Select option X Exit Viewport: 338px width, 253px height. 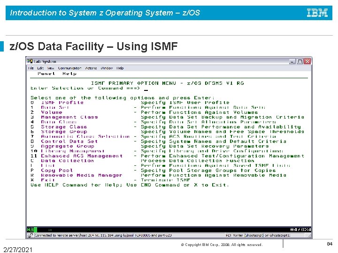coord(43,180)
